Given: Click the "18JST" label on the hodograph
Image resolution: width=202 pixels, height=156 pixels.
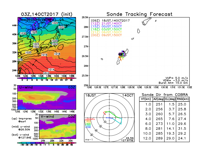Looking at the screenshot, I should [x=91, y=95].
